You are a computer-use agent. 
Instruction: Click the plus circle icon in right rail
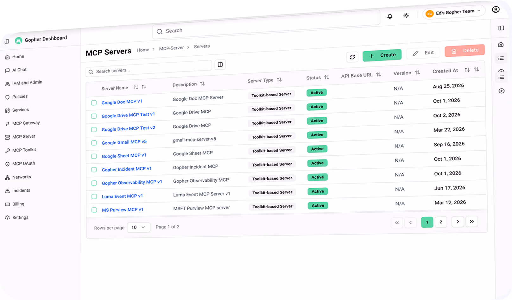click(502, 91)
